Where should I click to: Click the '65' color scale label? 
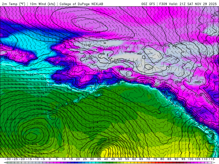(x=141, y=159)
